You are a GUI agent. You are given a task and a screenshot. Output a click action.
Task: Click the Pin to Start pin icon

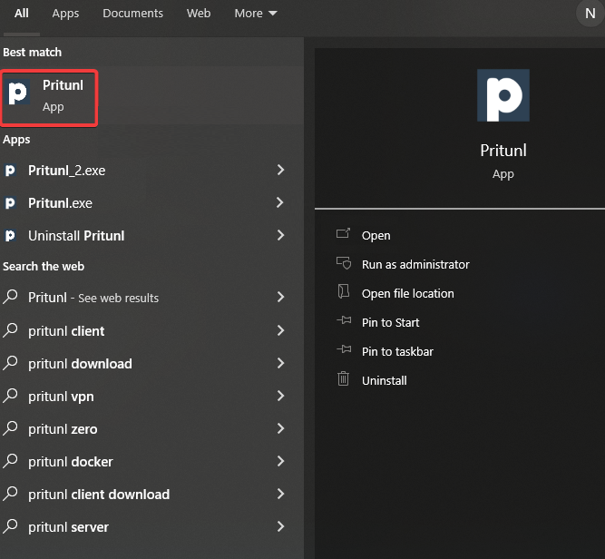click(344, 320)
